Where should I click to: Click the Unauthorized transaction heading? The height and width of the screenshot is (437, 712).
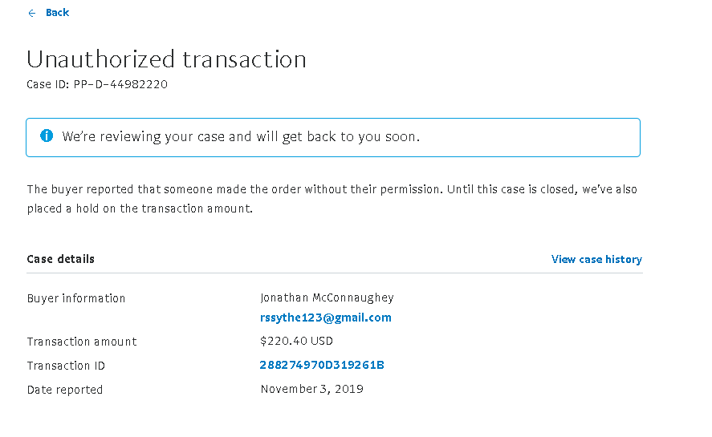point(166,59)
